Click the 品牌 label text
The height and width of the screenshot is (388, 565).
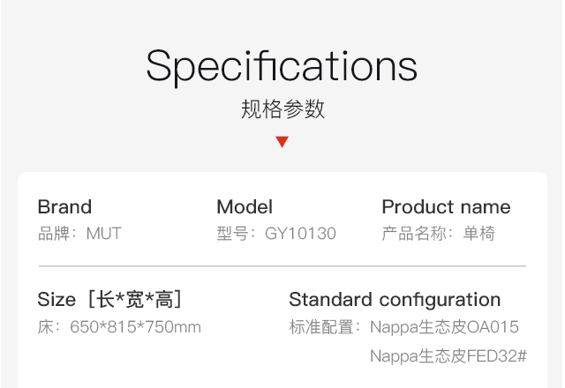[54, 234]
